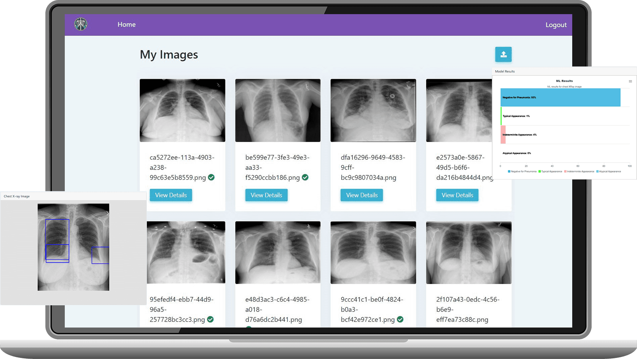Toggle the Typical Appearance legend item
The image size is (637, 359).
point(551,171)
